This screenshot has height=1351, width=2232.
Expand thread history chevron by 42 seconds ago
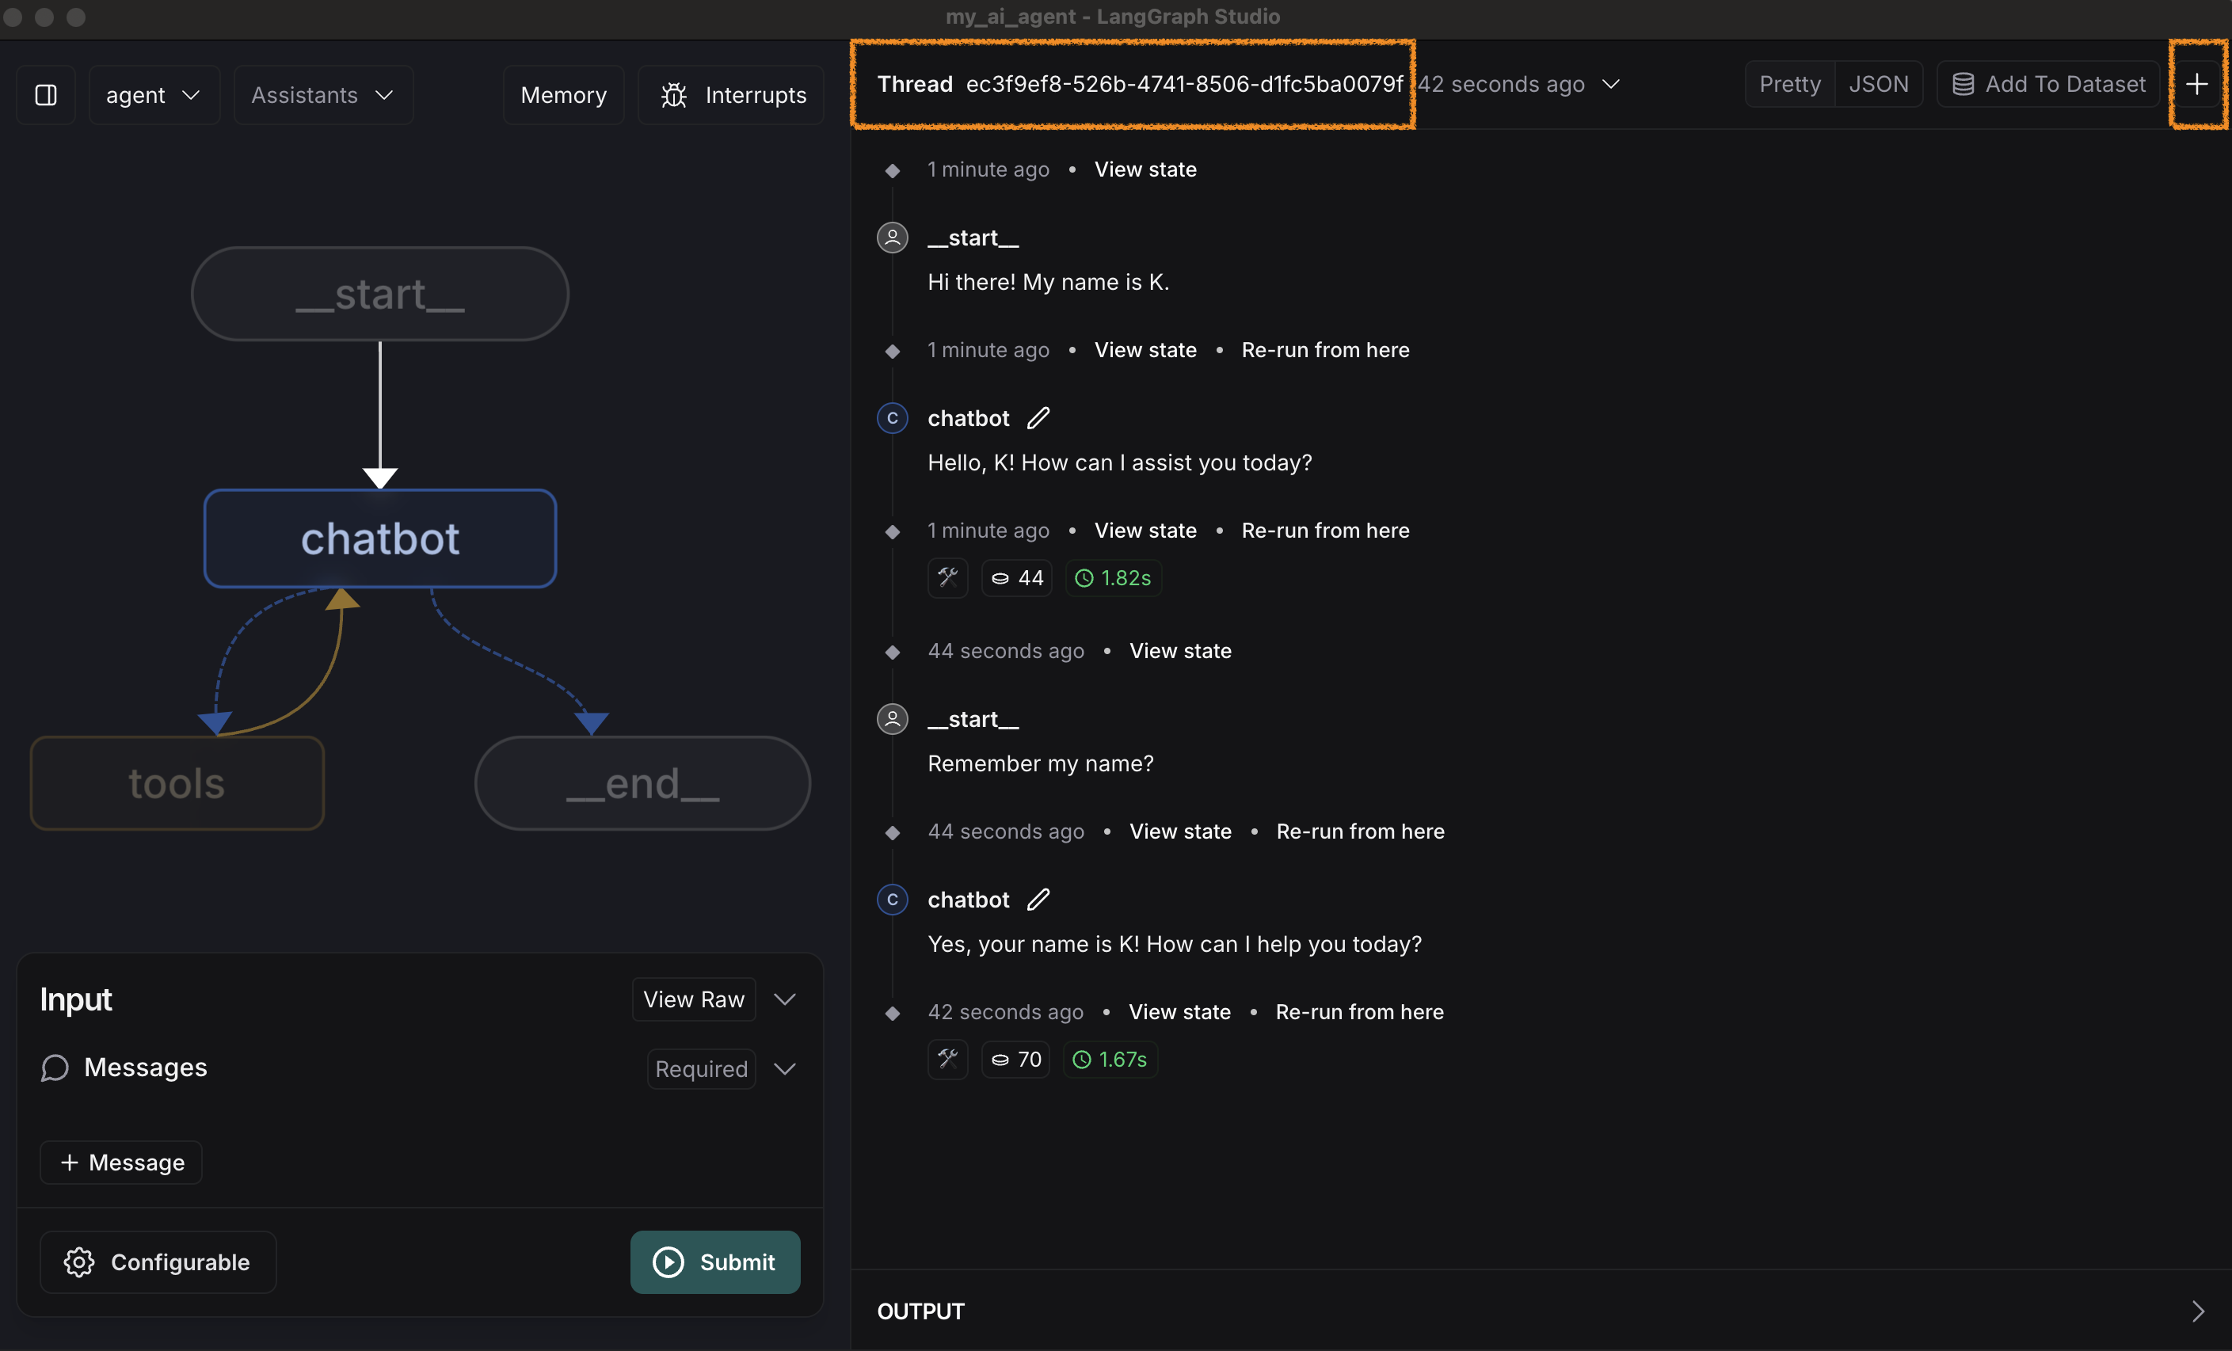click(1610, 84)
